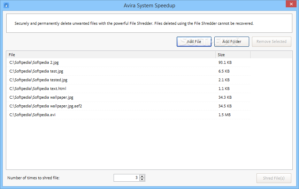Click the 2.1 KB size cell
This screenshot has height=189, width=299.
coord(224,80)
